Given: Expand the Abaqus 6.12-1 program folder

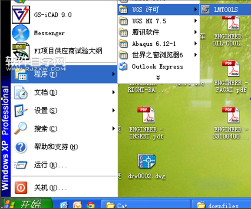Looking at the screenshot, I should coord(159,44).
